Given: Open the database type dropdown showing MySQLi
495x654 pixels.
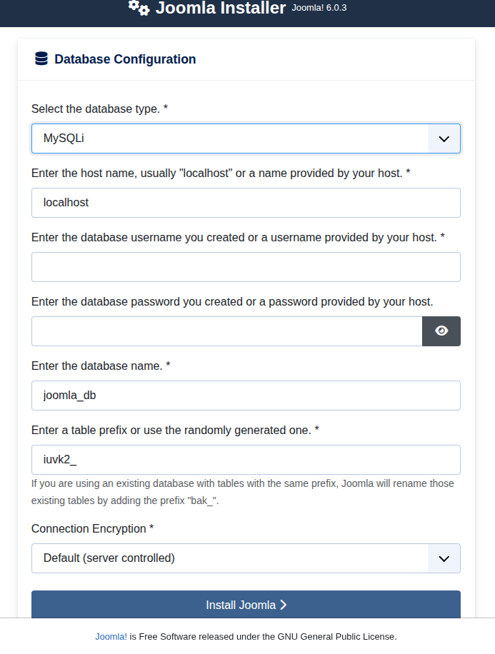Looking at the screenshot, I should [x=246, y=138].
